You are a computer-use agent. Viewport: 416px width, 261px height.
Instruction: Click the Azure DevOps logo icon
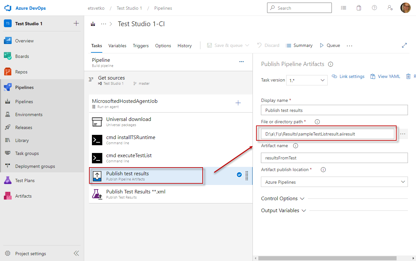click(8, 8)
